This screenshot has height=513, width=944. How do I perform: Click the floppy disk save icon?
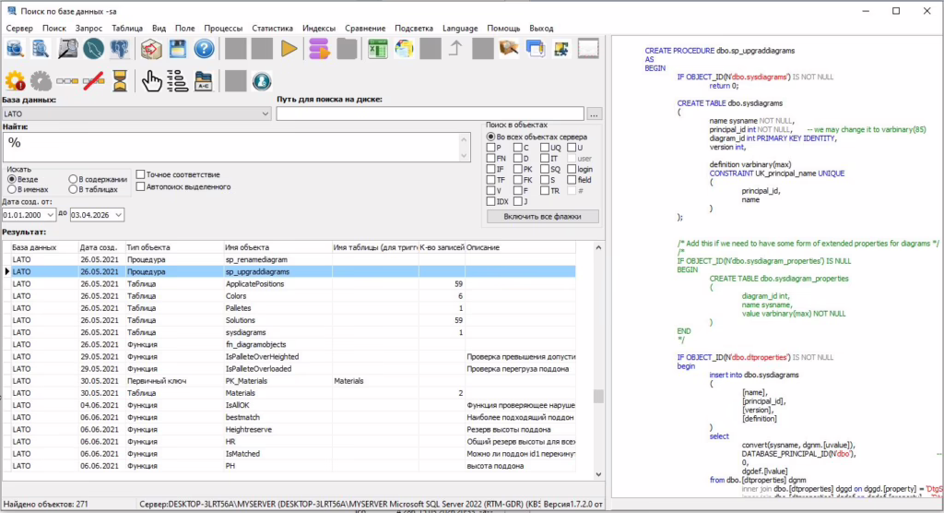pyautogui.click(x=178, y=49)
